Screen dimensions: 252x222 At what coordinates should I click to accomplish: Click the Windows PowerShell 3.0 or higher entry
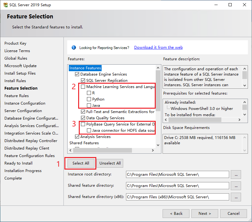click(202, 109)
